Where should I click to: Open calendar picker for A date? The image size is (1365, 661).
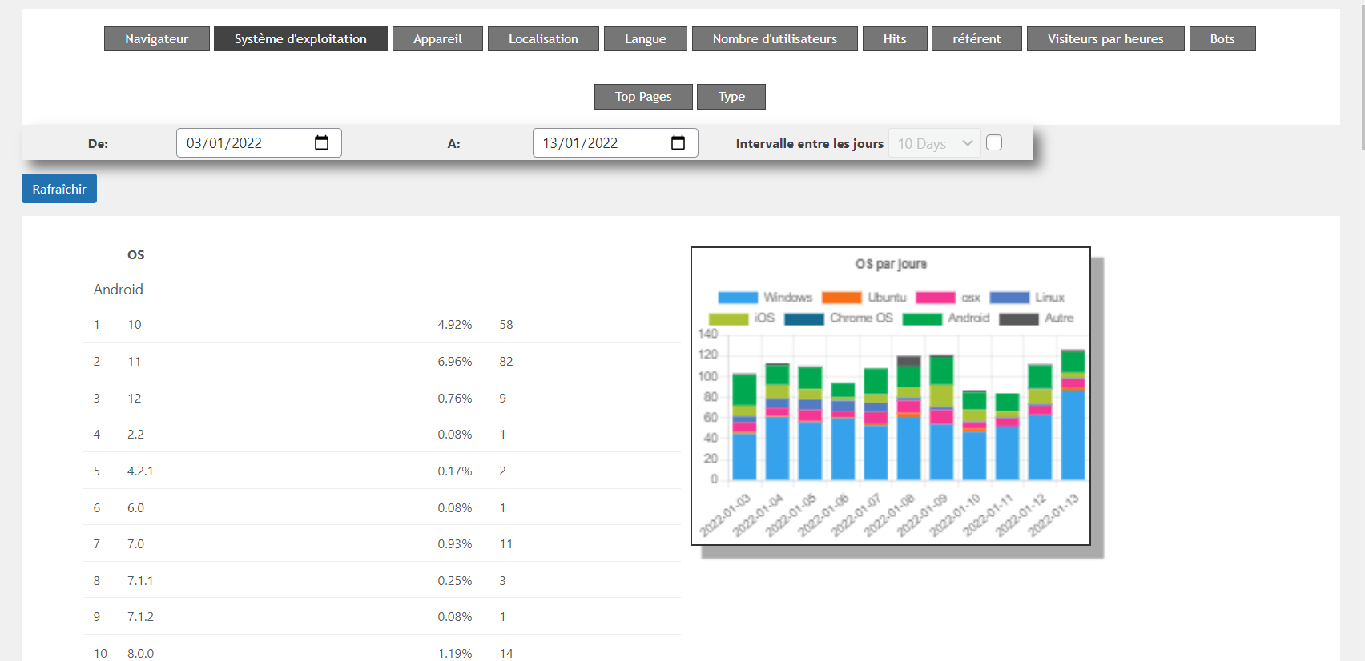[678, 143]
